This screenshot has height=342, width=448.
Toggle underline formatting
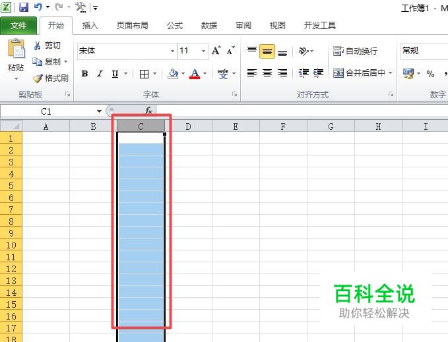(115, 74)
